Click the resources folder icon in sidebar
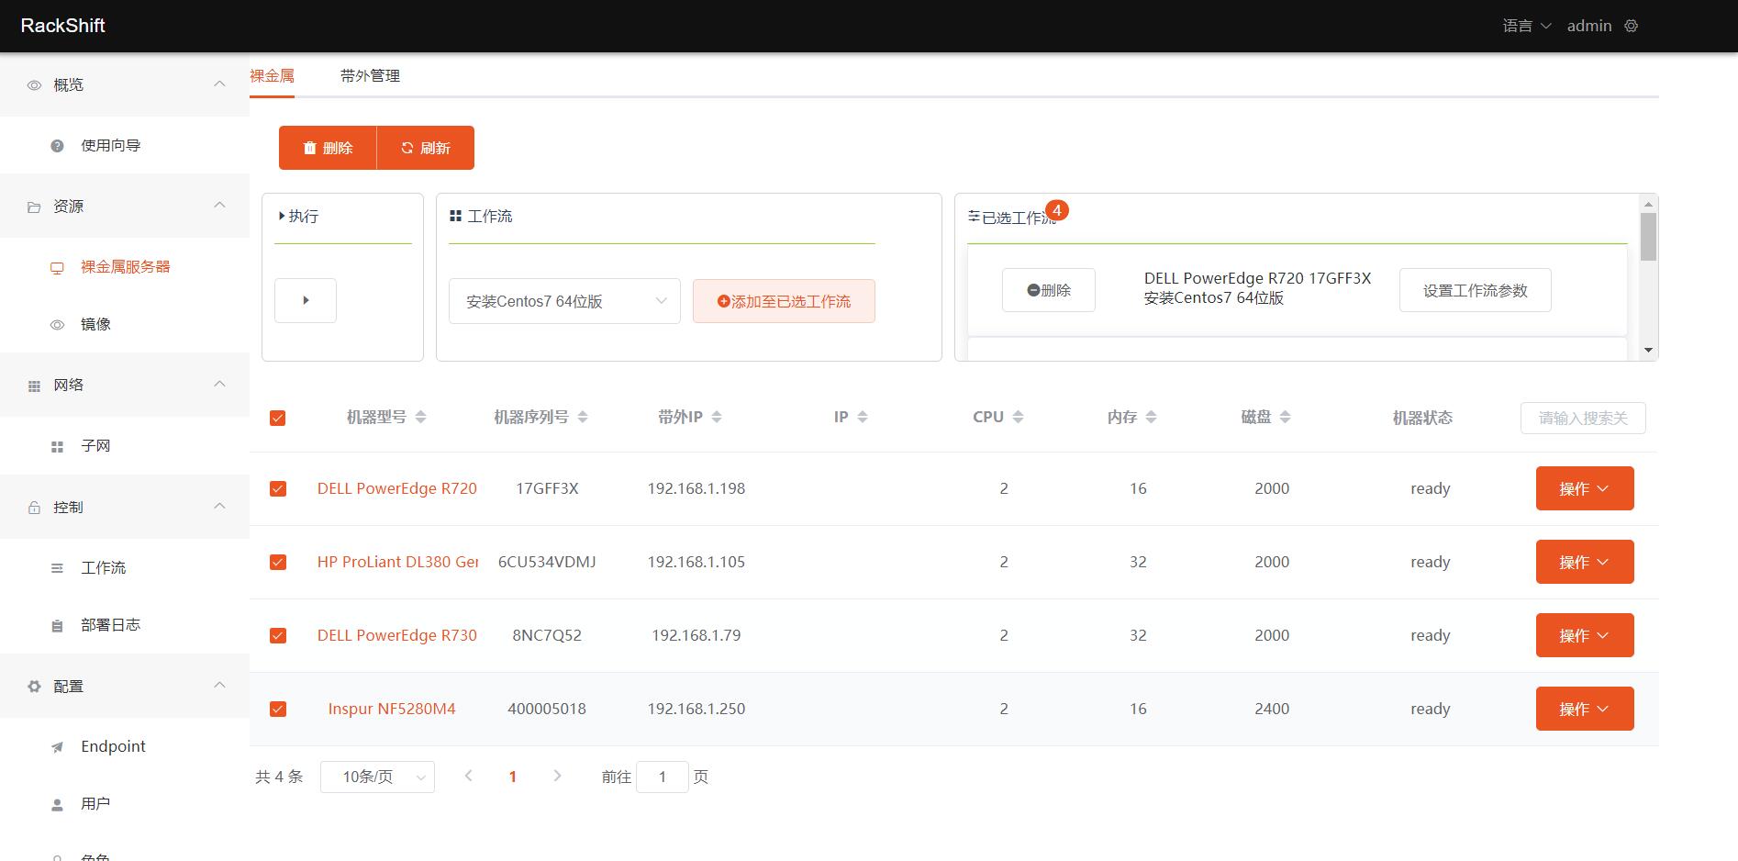Viewport: 1738px width, 861px height. pos(34,207)
